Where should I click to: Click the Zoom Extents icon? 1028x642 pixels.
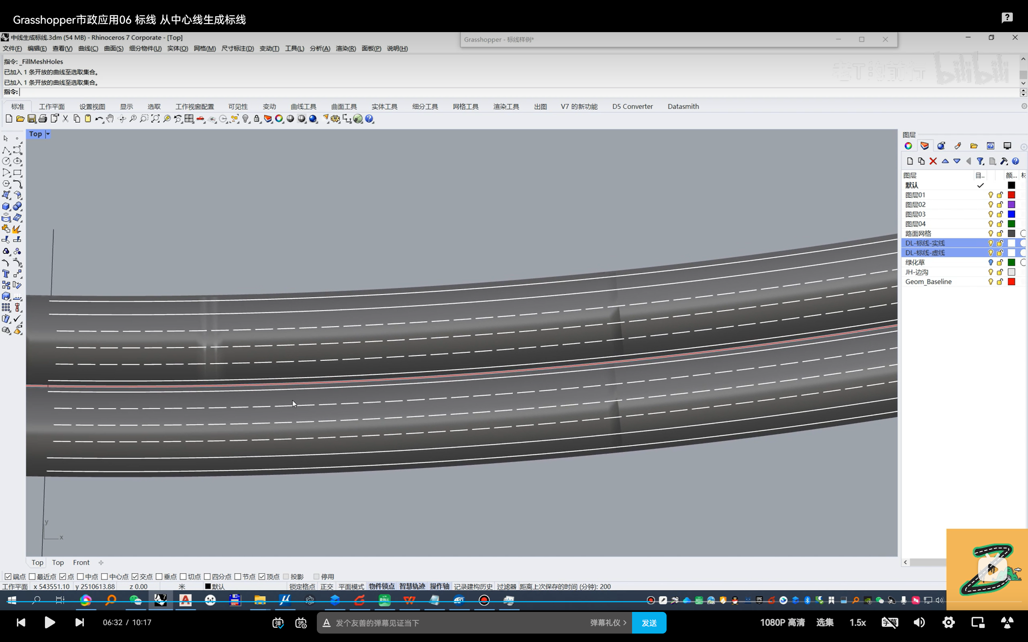pyautogui.click(x=155, y=119)
